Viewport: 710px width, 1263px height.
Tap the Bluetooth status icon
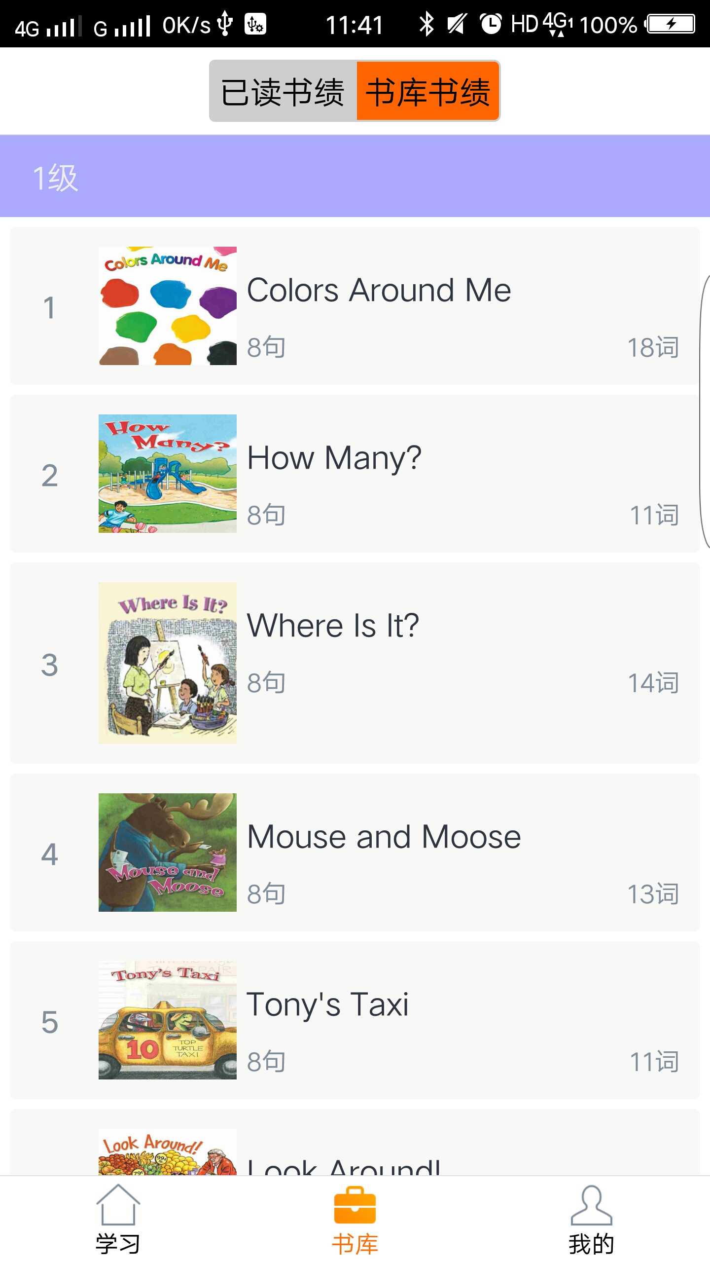[x=426, y=24]
